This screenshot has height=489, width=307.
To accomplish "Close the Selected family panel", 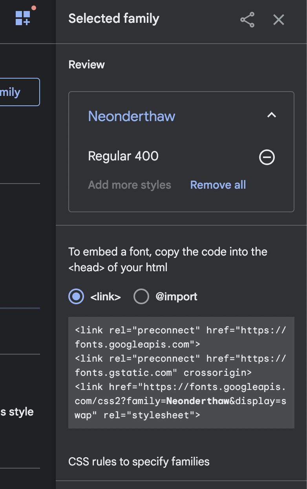I will pyautogui.click(x=279, y=20).
